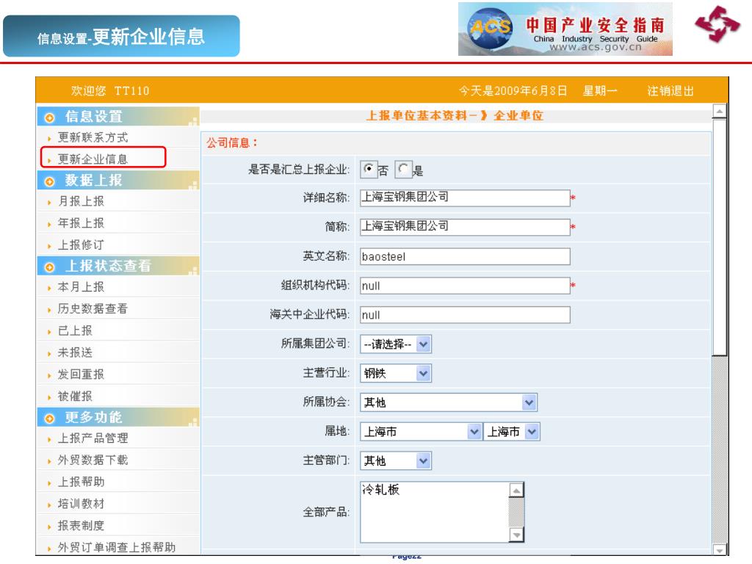752x564 pixels.
Task: Open 培训教材 in the sidebar
Action: point(81,504)
